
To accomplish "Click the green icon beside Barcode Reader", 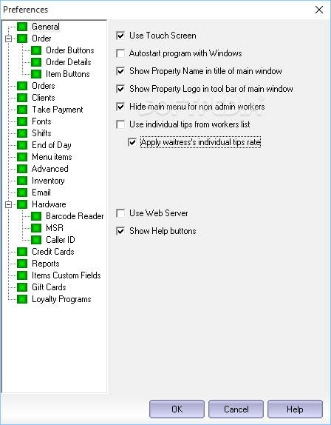I will (x=36, y=216).
